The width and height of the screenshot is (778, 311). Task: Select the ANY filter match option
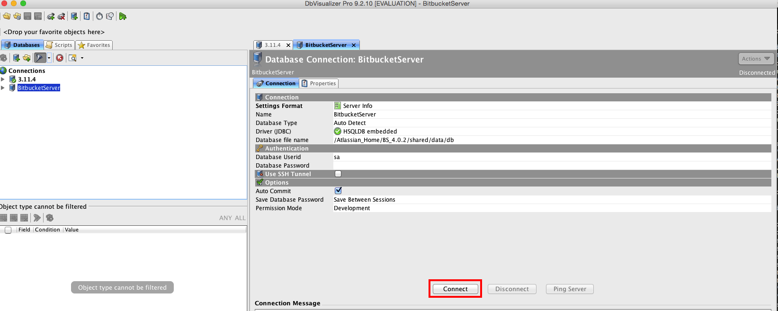click(225, 218)
